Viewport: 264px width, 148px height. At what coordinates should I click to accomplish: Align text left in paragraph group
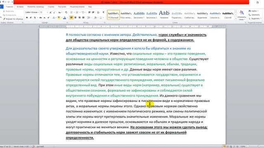coord(71,18)
